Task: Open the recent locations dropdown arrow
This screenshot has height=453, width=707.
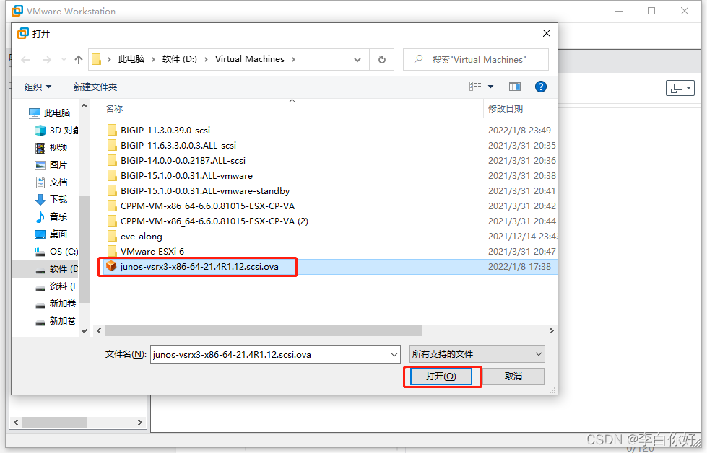Action: point(64,59)
